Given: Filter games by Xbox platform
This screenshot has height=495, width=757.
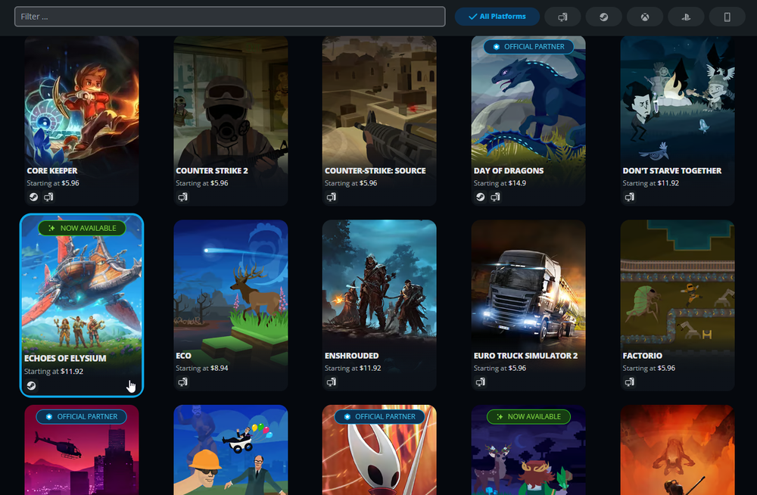Looking at the screenshot, I should 645,16.
